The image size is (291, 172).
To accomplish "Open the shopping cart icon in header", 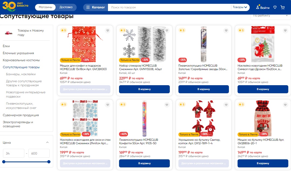I will tap(282, 8).
